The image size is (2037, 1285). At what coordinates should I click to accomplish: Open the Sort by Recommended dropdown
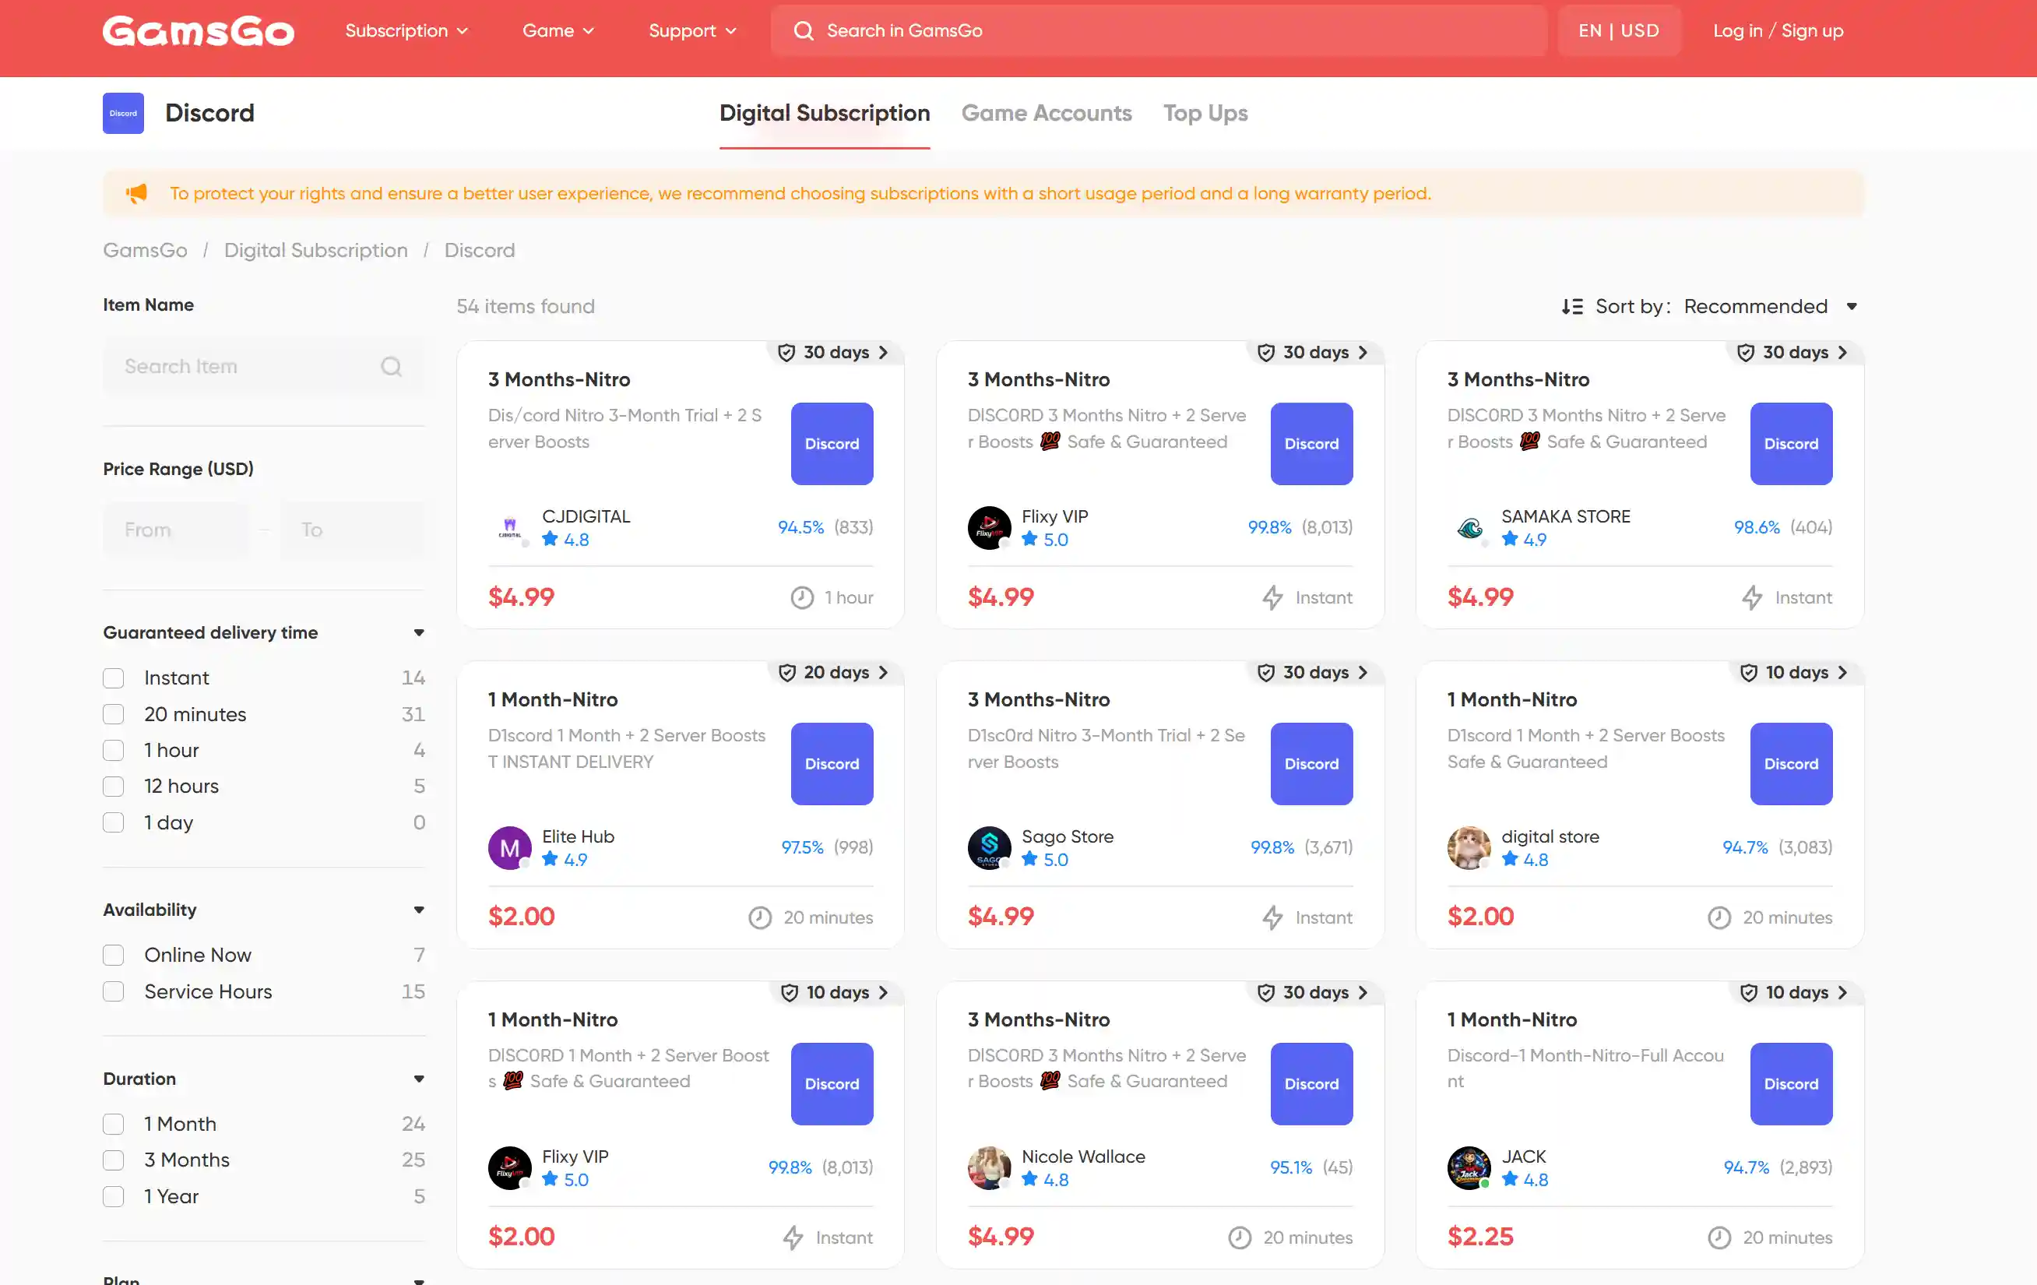click(x=1770, y=306)
